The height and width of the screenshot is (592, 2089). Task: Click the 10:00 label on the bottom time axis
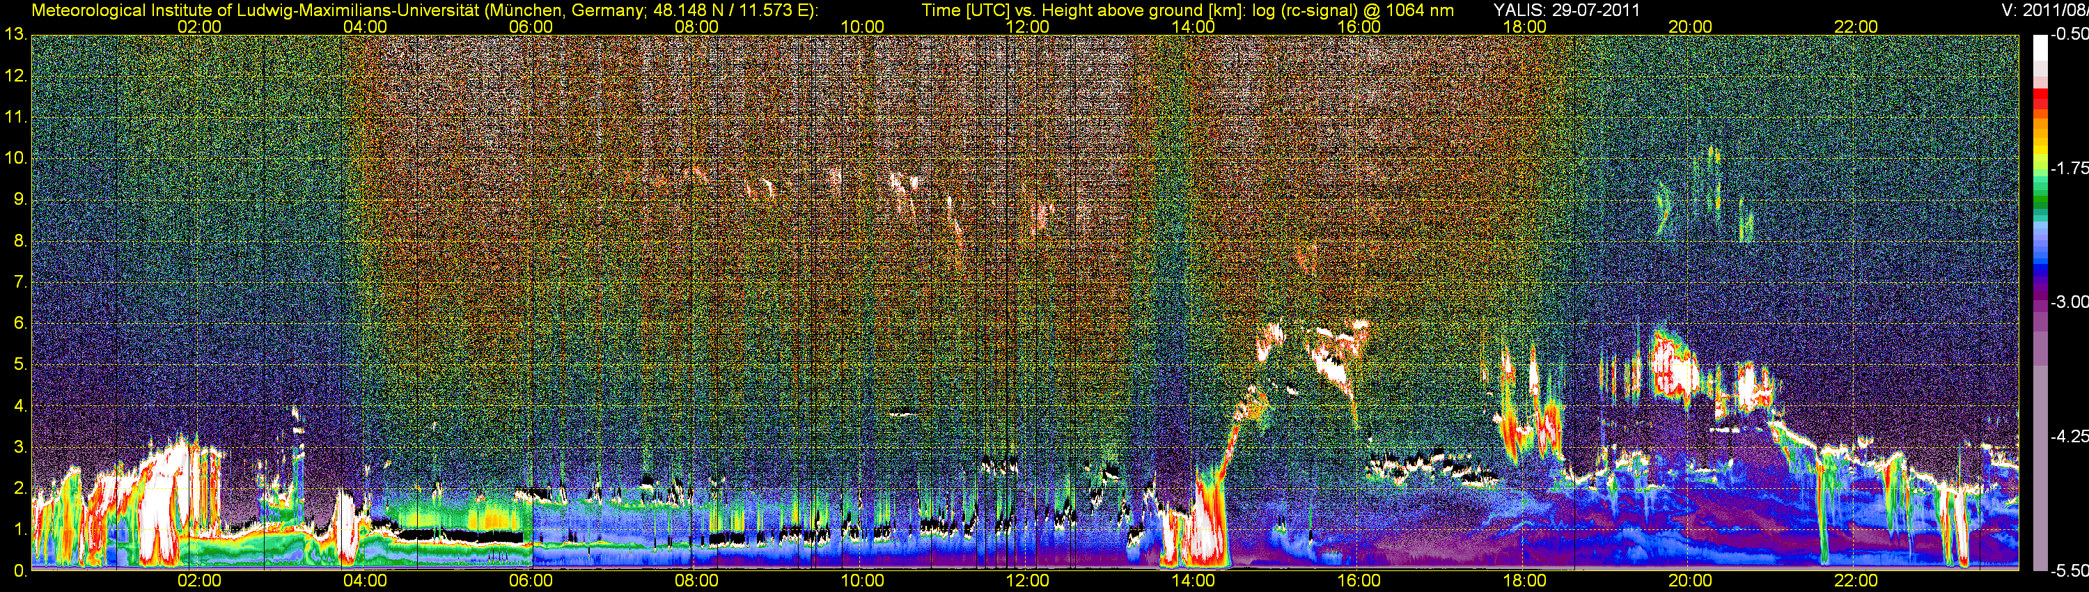click(862, 581)
